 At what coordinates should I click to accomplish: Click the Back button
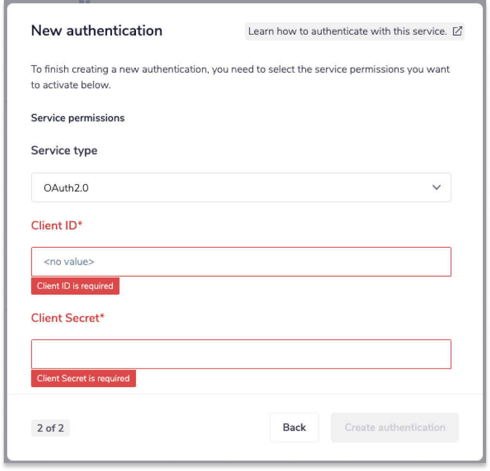[294, 428]
